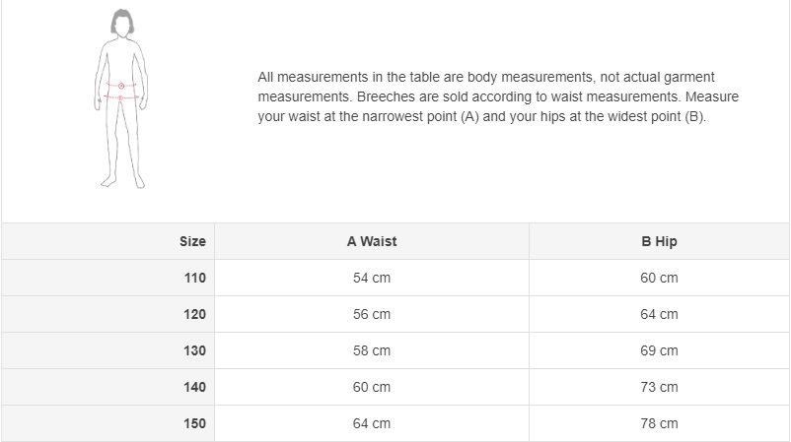791x442 pixels.
Task: Click the 78 cm hip cell
Action: [x=659, y=423]
